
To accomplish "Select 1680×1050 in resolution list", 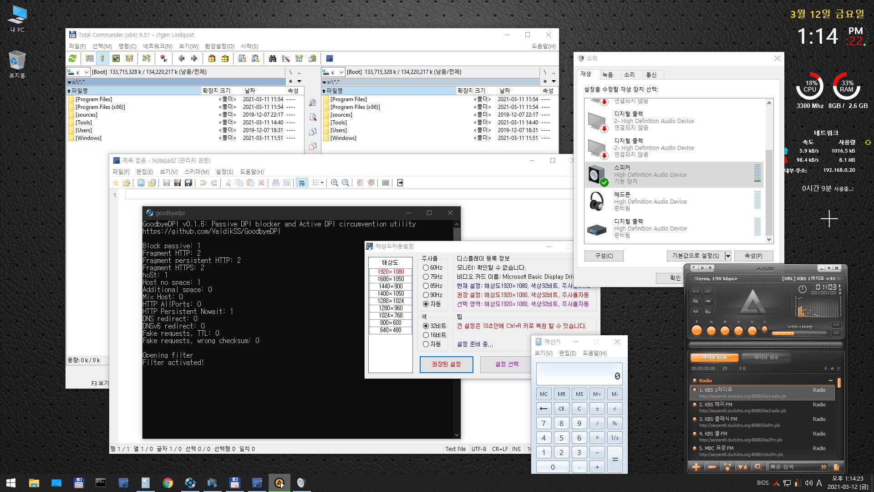I will point(391,279).
